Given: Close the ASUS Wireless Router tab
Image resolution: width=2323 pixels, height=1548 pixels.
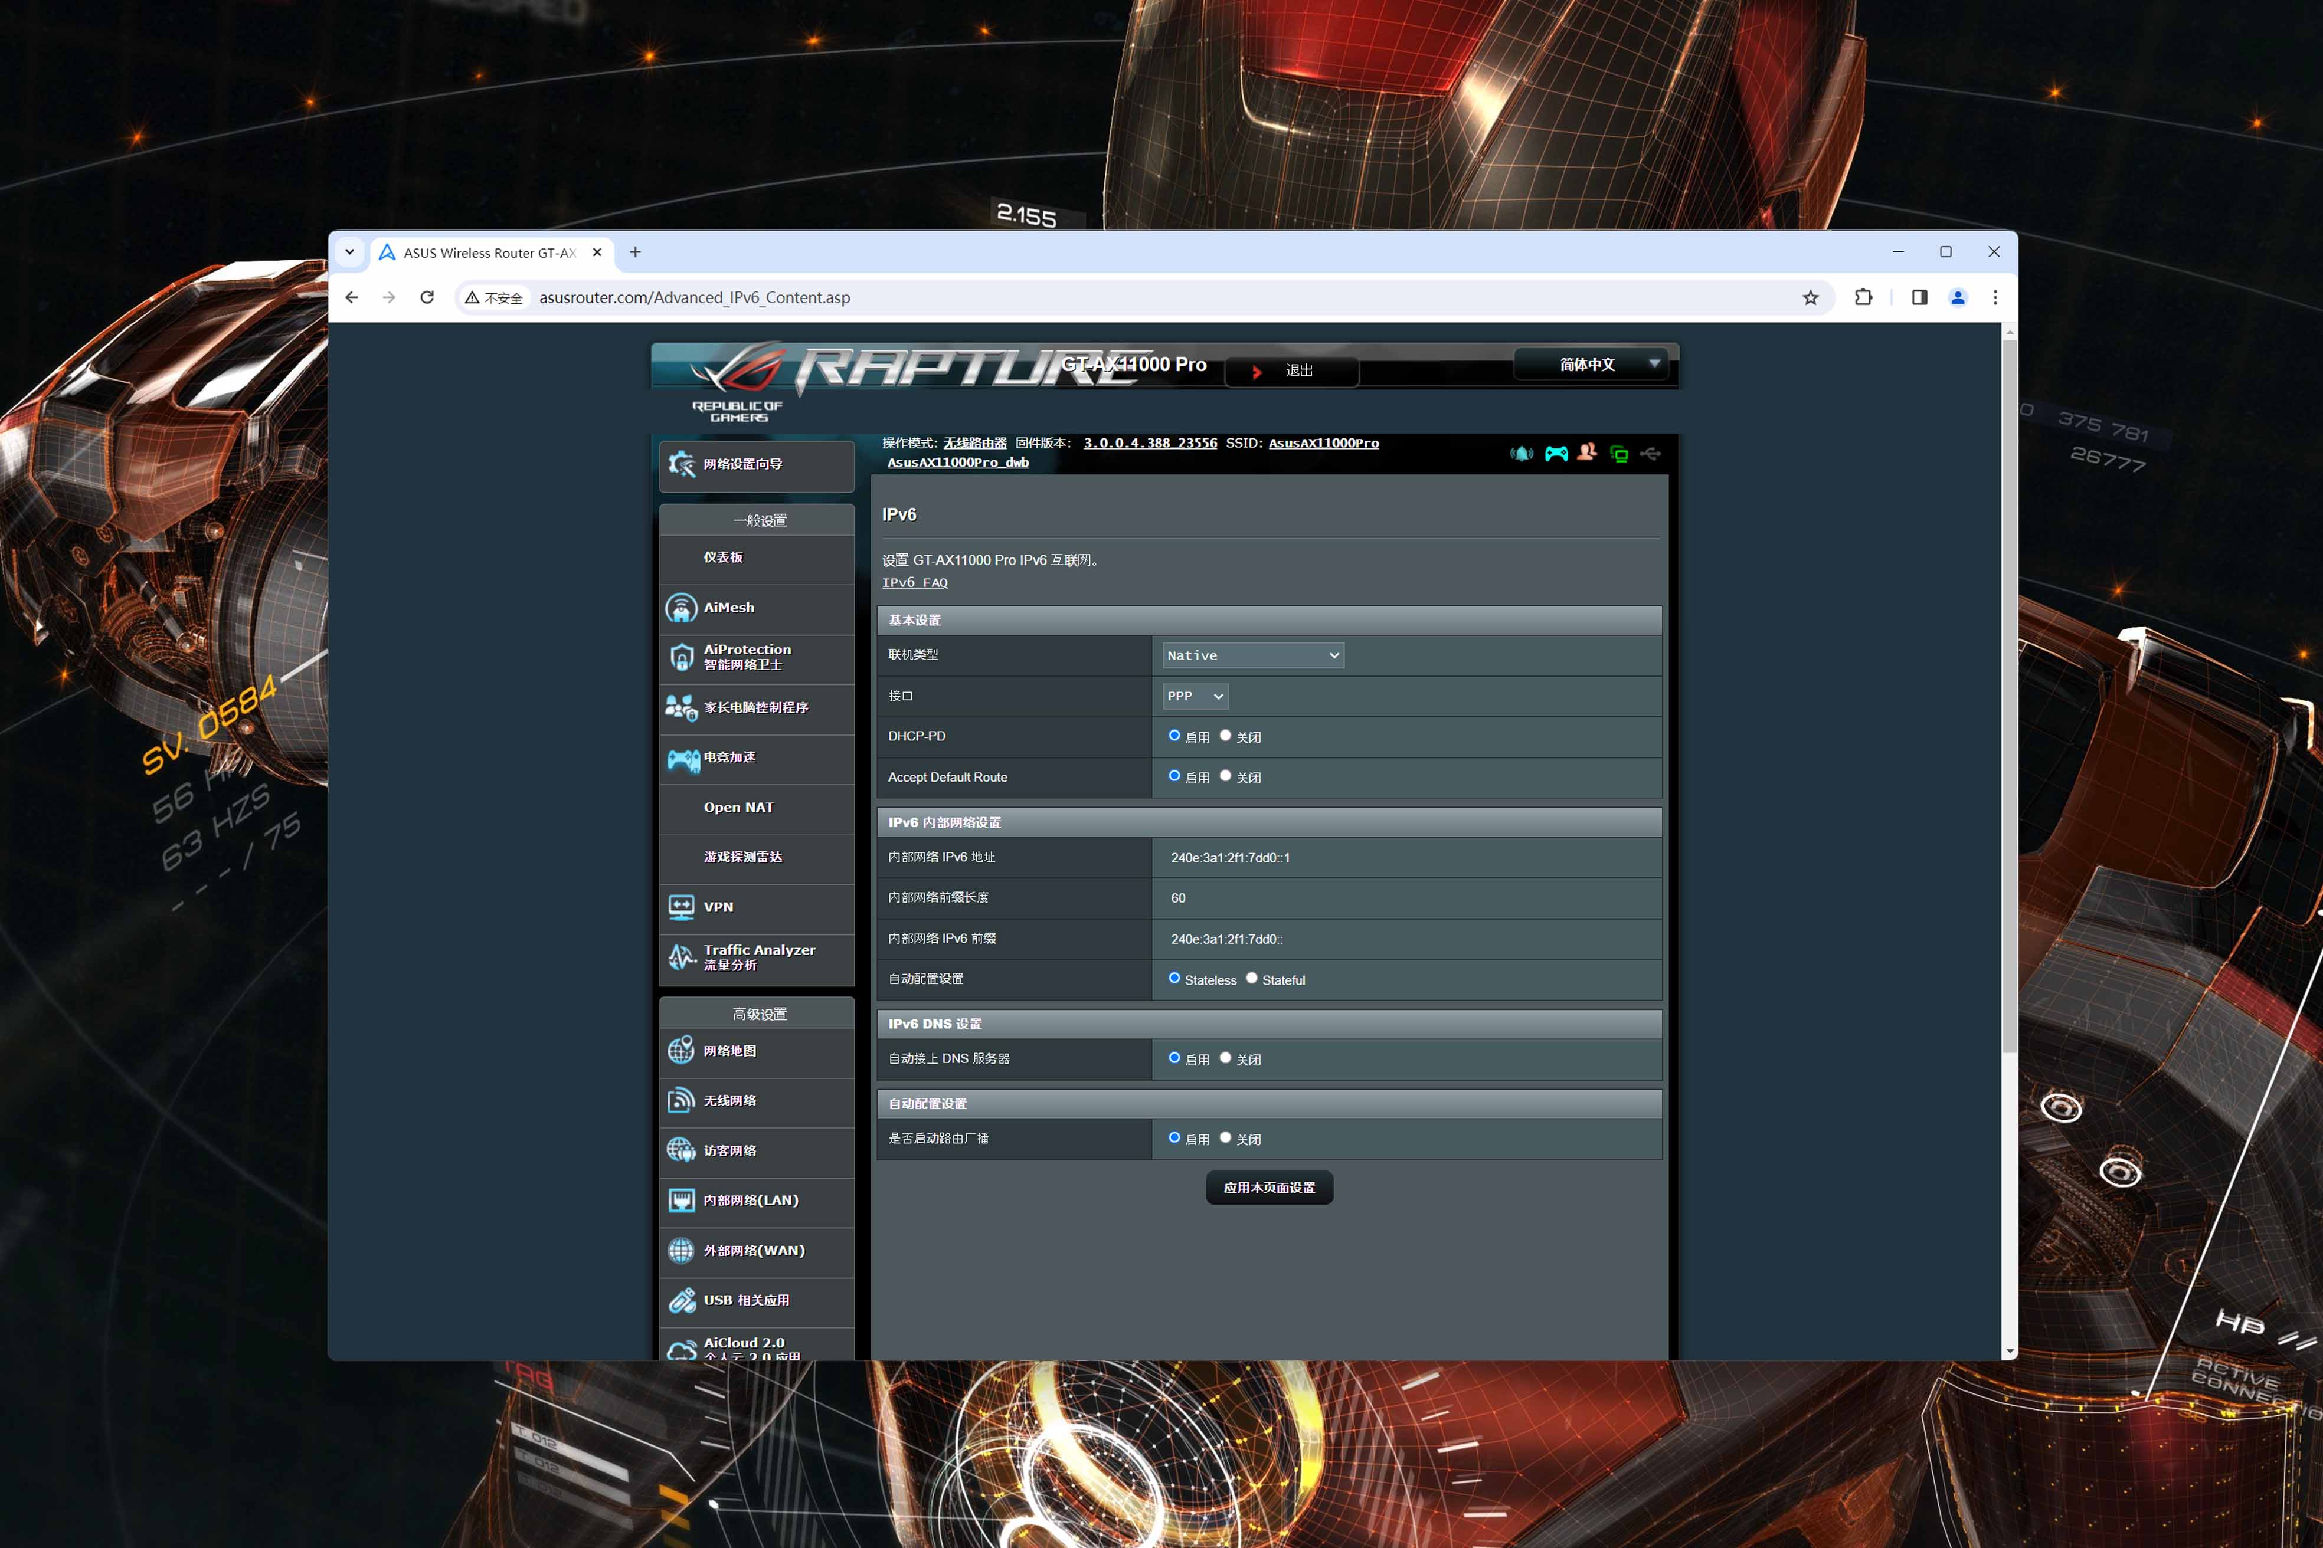Looking at the screenshot, I should click(597, 252).
